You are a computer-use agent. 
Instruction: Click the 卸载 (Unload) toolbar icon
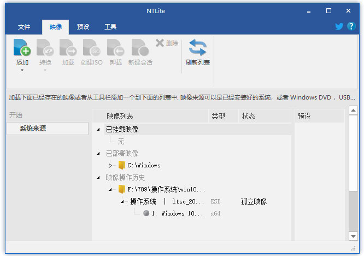(x=116, y=48)
